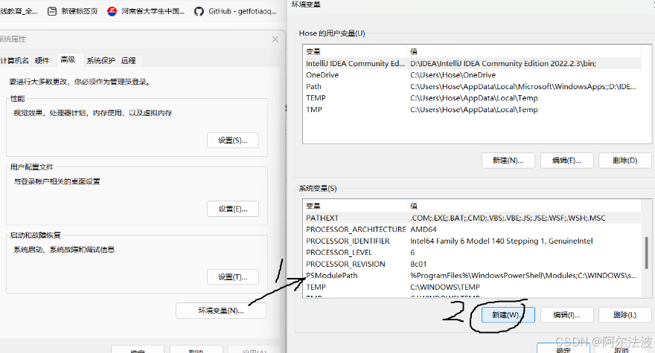The image size is (655, 353).
Task: Click 删除(D) for user variables
Action: click(x=625, y=161)
